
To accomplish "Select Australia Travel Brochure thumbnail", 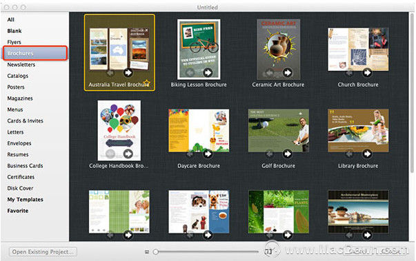I will point(119,49).
